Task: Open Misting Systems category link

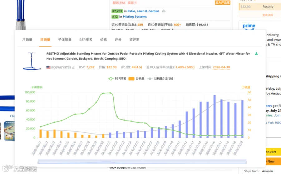Action: (135, 16)
